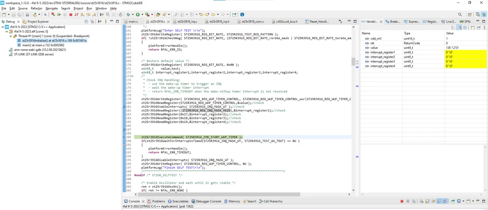Open the Debugger Console tab

[x=206, y=201]
